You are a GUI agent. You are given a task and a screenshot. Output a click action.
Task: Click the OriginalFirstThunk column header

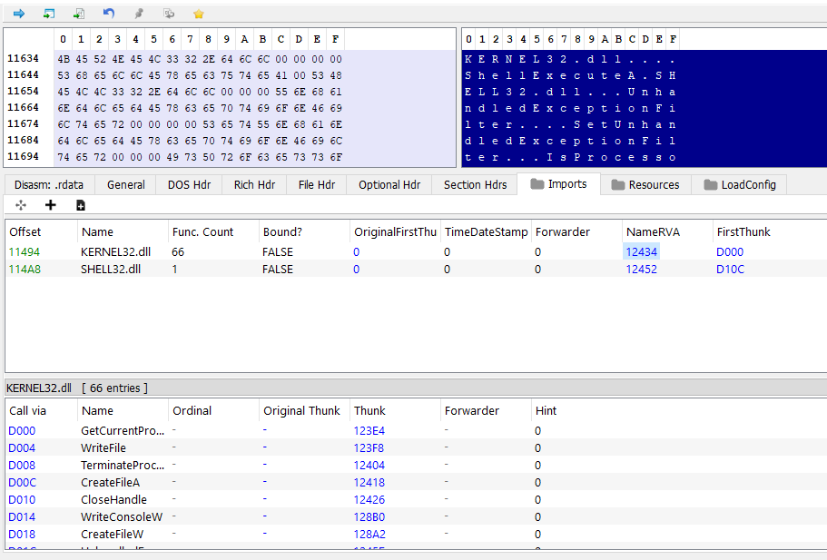pos(395,232)
